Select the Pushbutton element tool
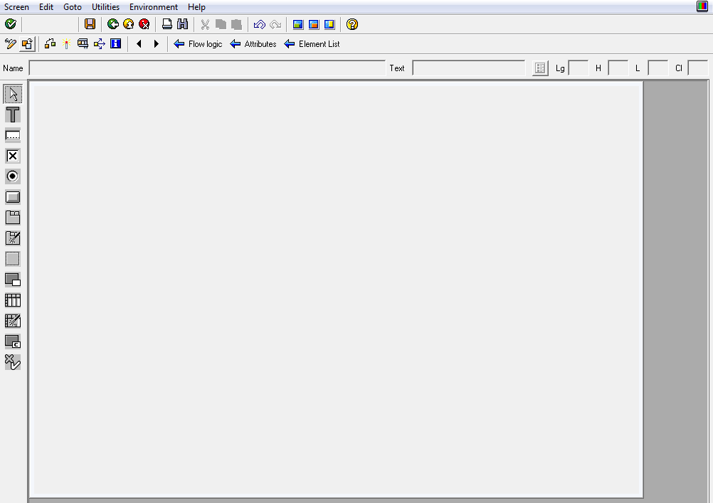713x503 pixels. coord(13,197)
